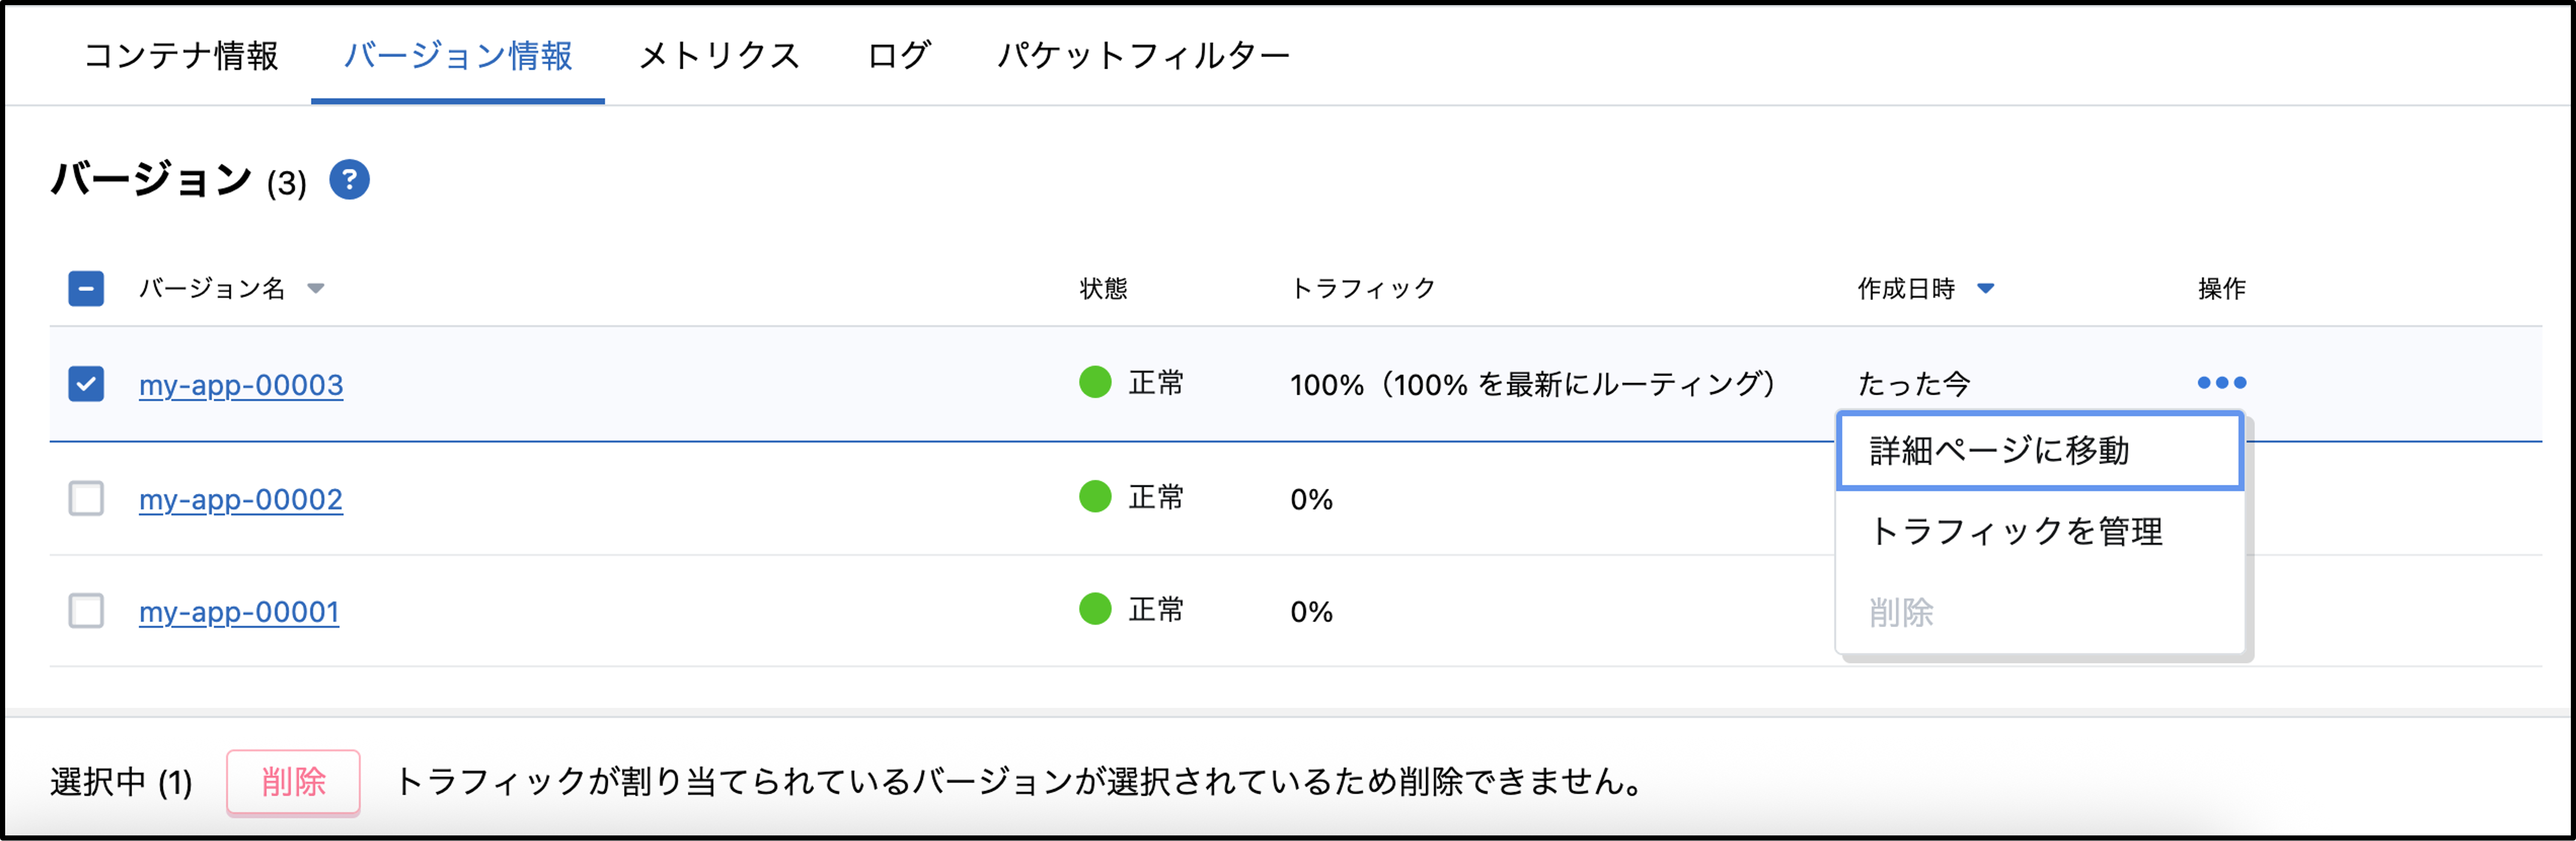Click green status dot for my-app-00002
2576x841 pixels.
(1095, 496)
